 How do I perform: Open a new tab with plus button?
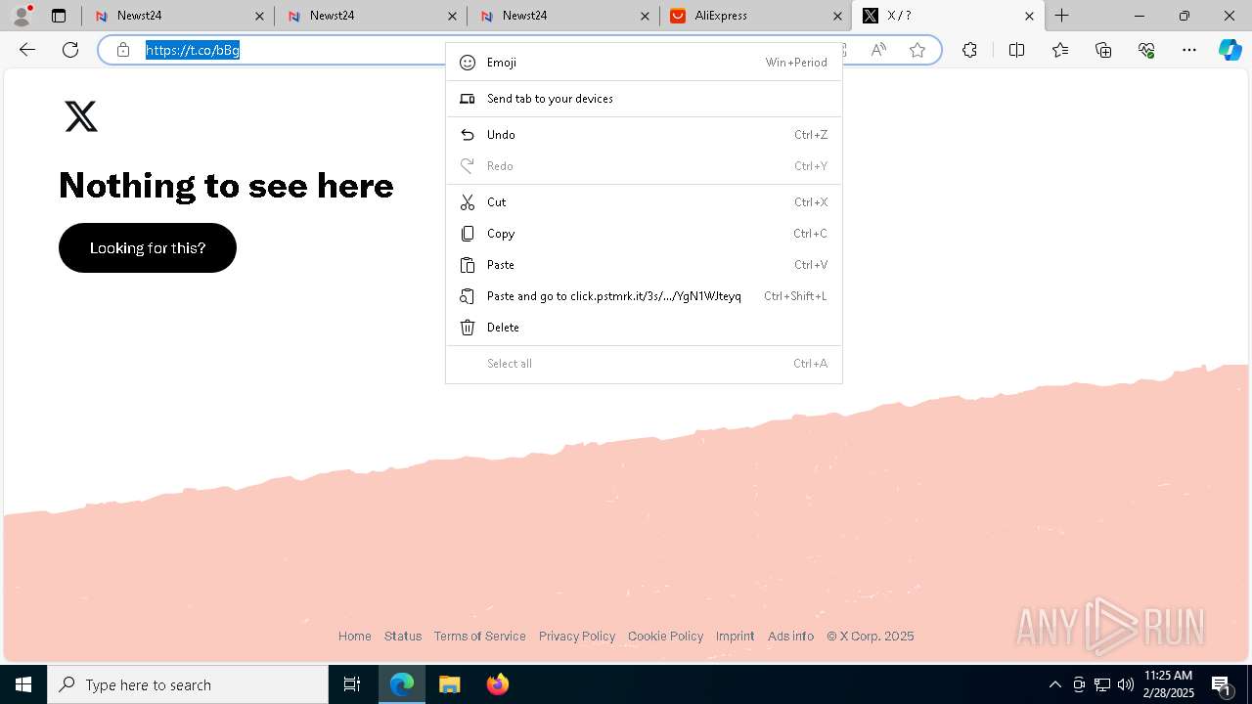click(1062, 16)
